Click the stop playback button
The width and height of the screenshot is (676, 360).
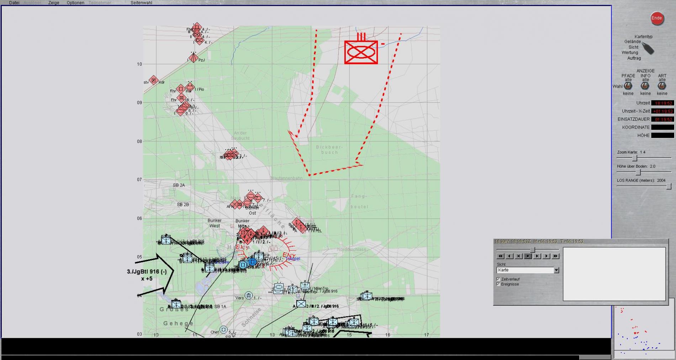528,256
